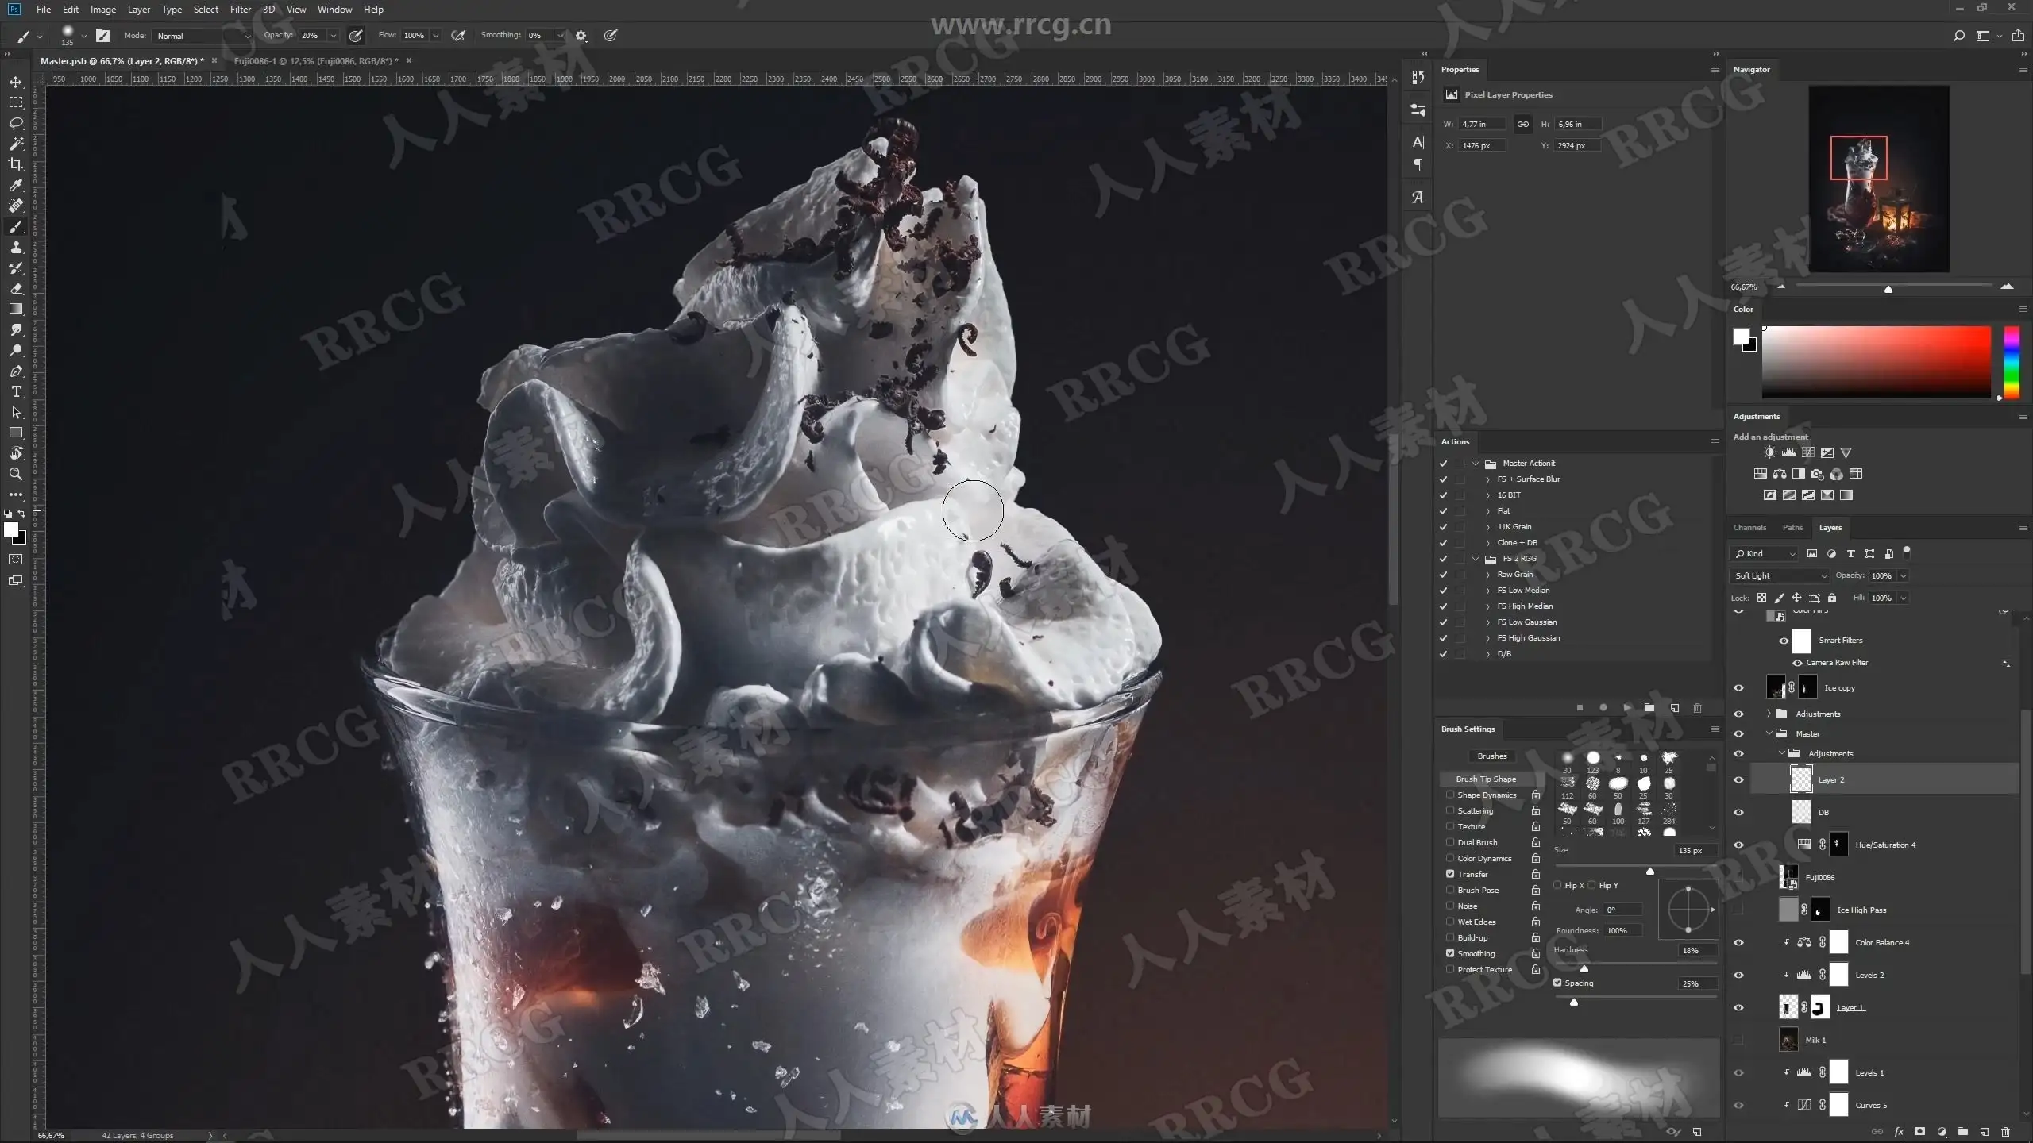The height and width of the screenshot is (1143, 2033).
Task: Delete layer trash icon in Layers panel
Action: (x=2005, y=1132)
